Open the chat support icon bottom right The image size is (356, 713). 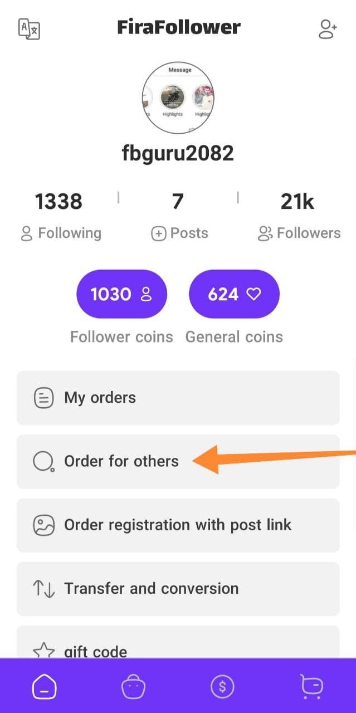point(311,687)
